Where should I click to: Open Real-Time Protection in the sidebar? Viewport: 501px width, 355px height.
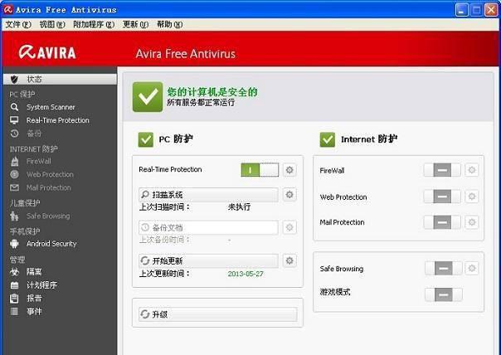click(x=58, y=120)
